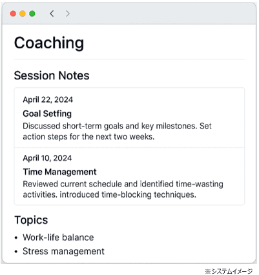Click the Time Management note title
The width and height of the screenshot is (259, 275).
point(59,172)
